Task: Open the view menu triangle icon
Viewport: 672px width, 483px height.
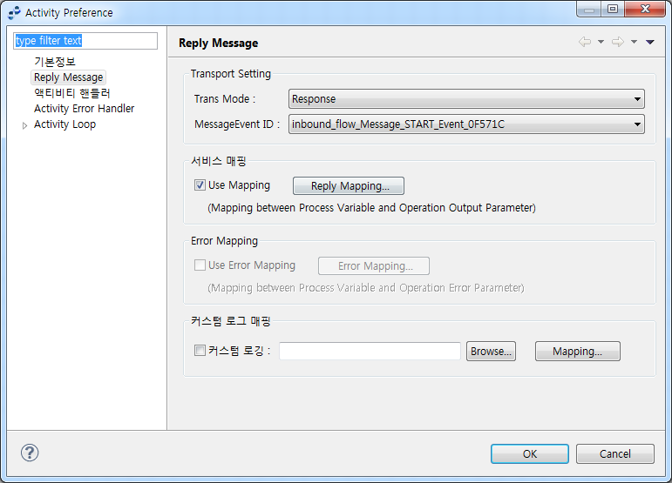Action: pyautogui.click(x=650, y=43)
